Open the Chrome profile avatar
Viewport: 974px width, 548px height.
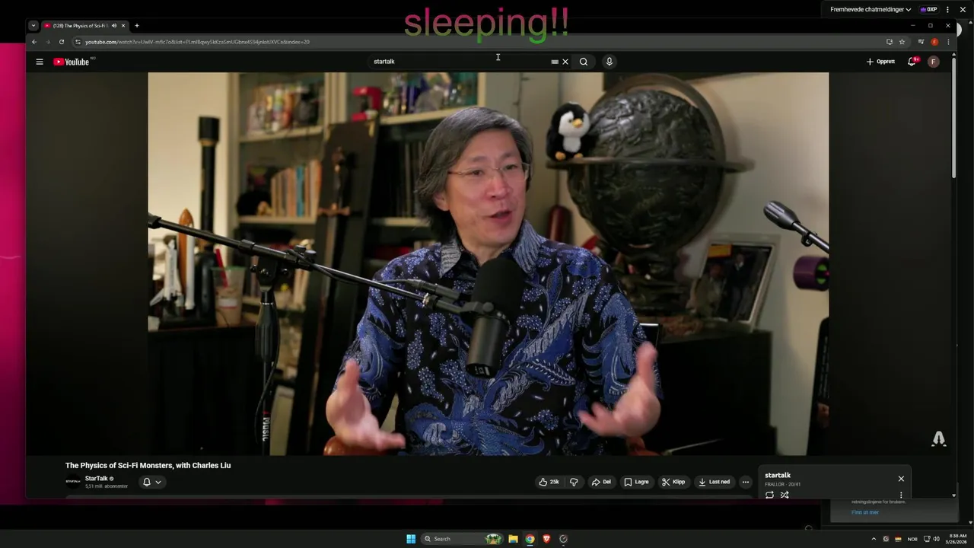[x=934, y=42]
